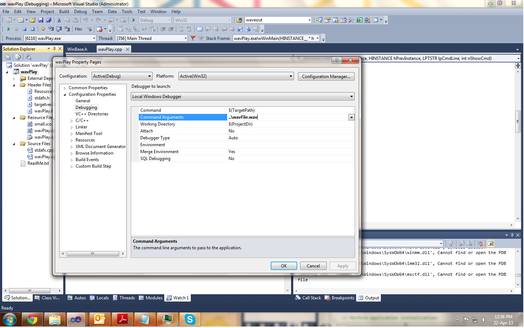Click the Show Next Statement arrow icon
Screen dimensions: 524x328
tap(43, 29)
